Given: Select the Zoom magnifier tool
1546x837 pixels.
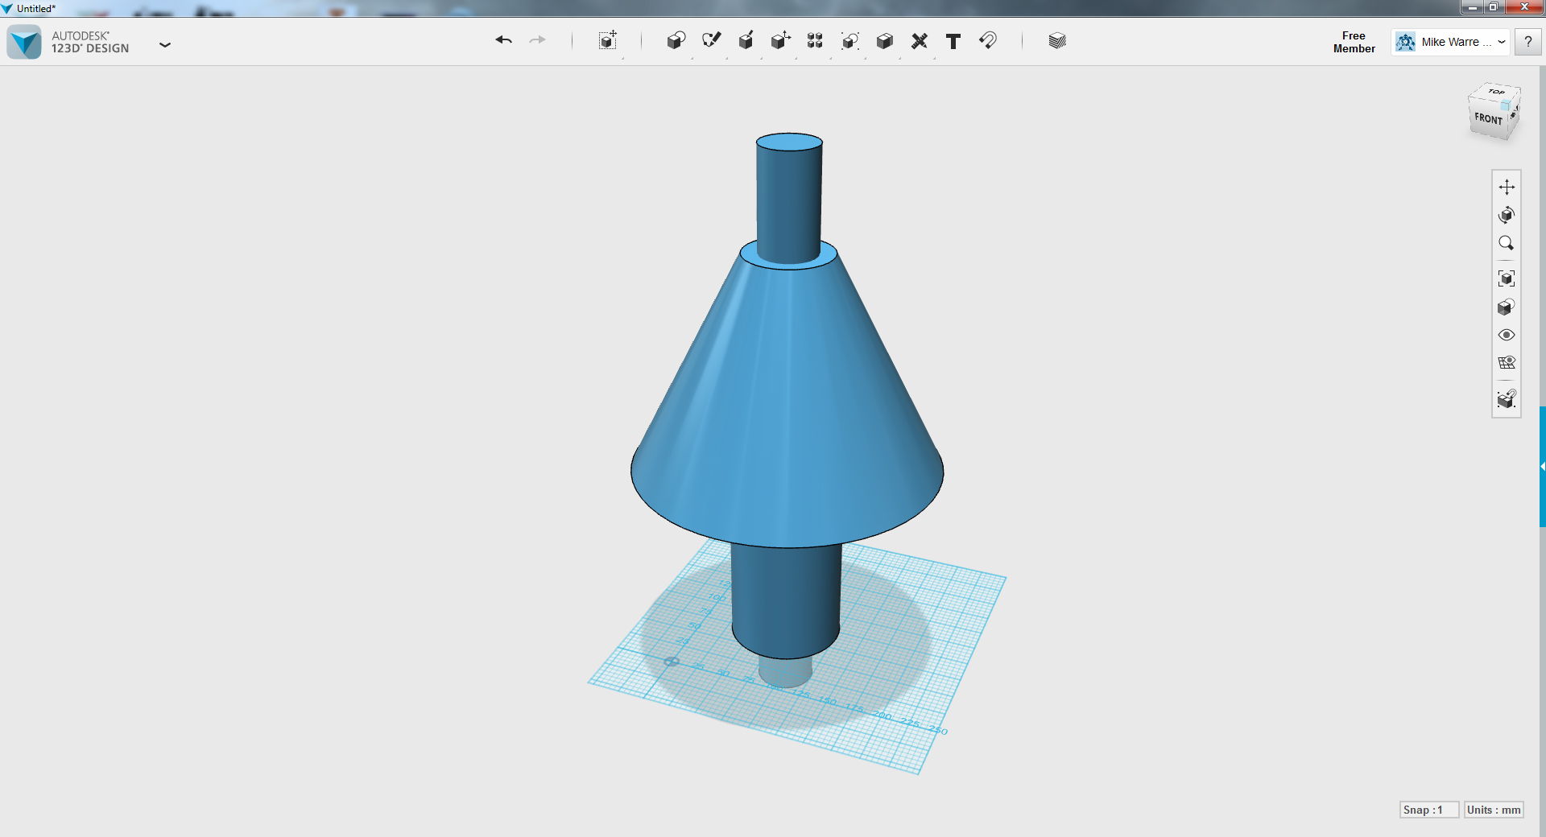Looking at the screenshot, I should [1507, 243].
